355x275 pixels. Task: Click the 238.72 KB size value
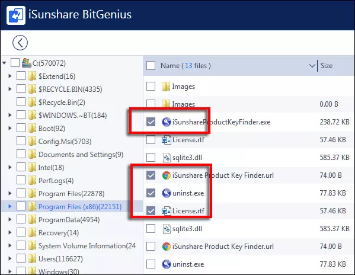click(334, 122)
